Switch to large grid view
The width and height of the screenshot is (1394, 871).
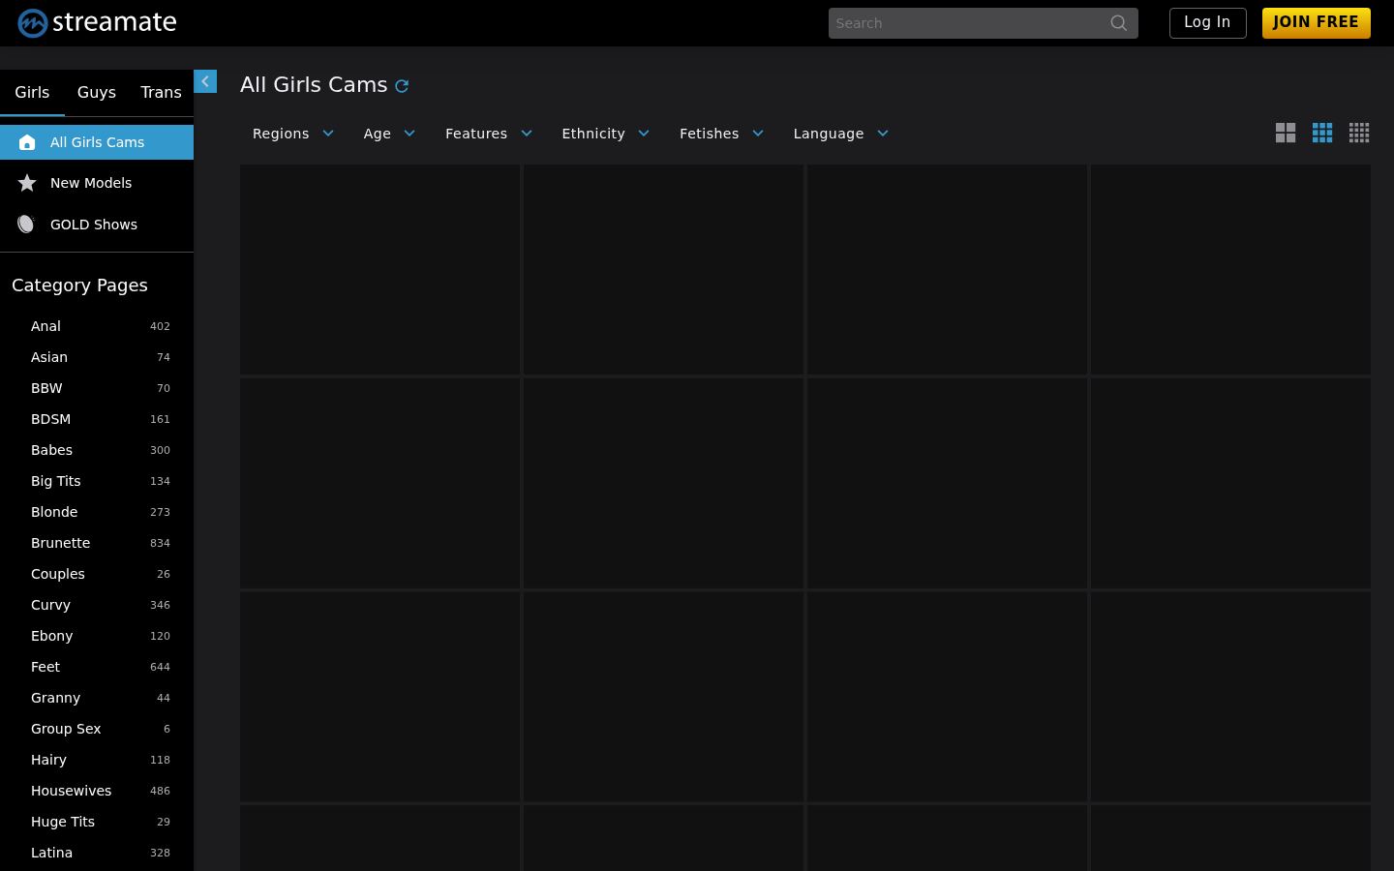(x=1286, y=134)
